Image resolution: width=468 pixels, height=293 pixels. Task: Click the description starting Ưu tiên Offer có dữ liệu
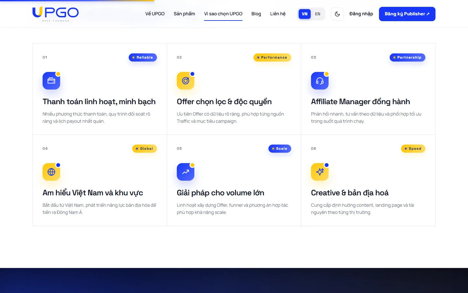(x=230, y=118)
